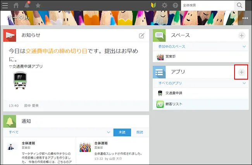The width and height of the screenshot is (252, 165).
Task: Edit the お知らせ announcement
Action: tap(142, 36)
